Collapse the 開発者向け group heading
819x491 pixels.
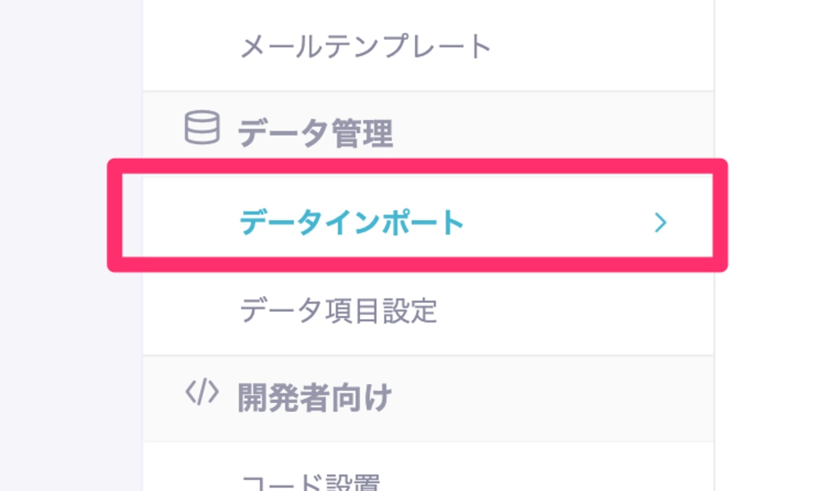click(428, 399)
